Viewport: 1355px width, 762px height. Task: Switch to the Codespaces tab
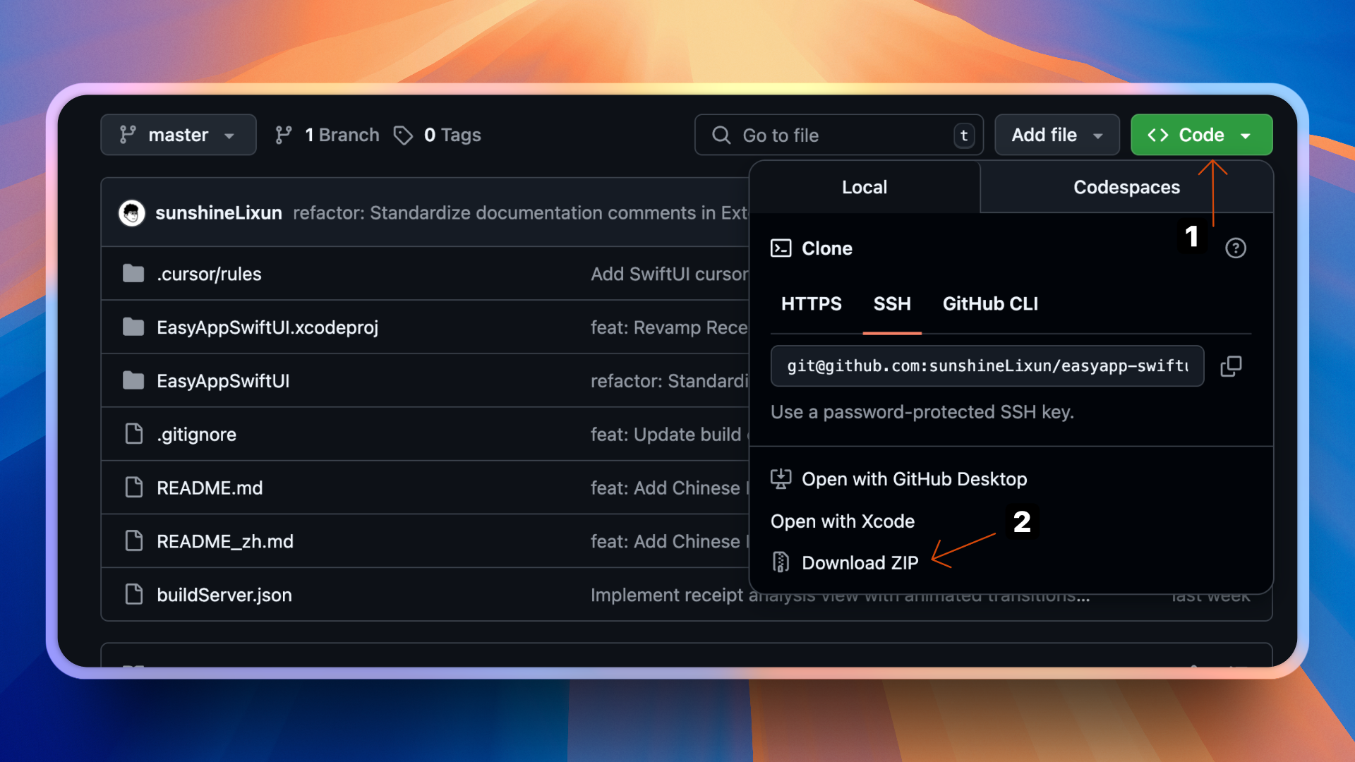pos(1126,187)
